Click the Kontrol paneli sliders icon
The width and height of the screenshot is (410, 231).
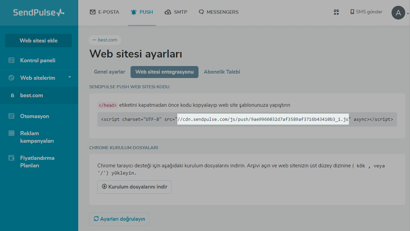point(11,61)
